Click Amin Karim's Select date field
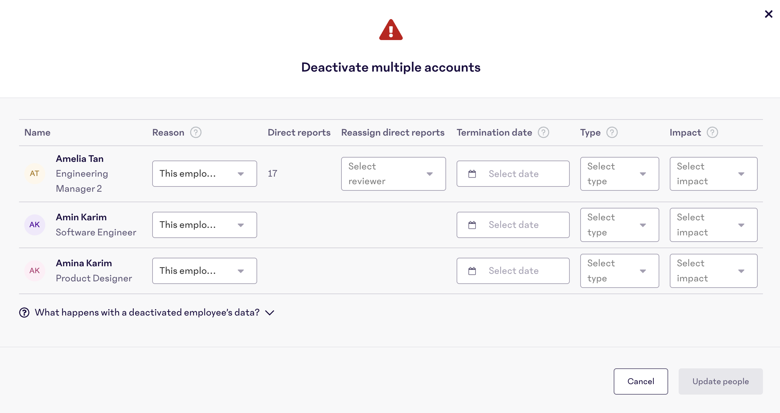The height and width of the screenshot is (413, 780). [513, 225]
